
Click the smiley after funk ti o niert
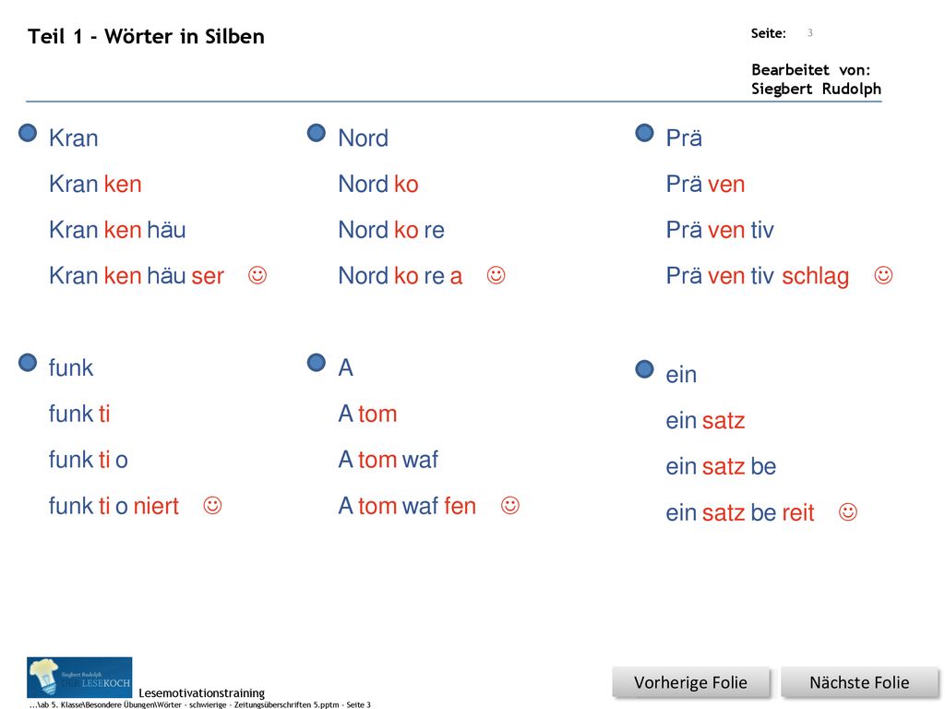(213, 505)
